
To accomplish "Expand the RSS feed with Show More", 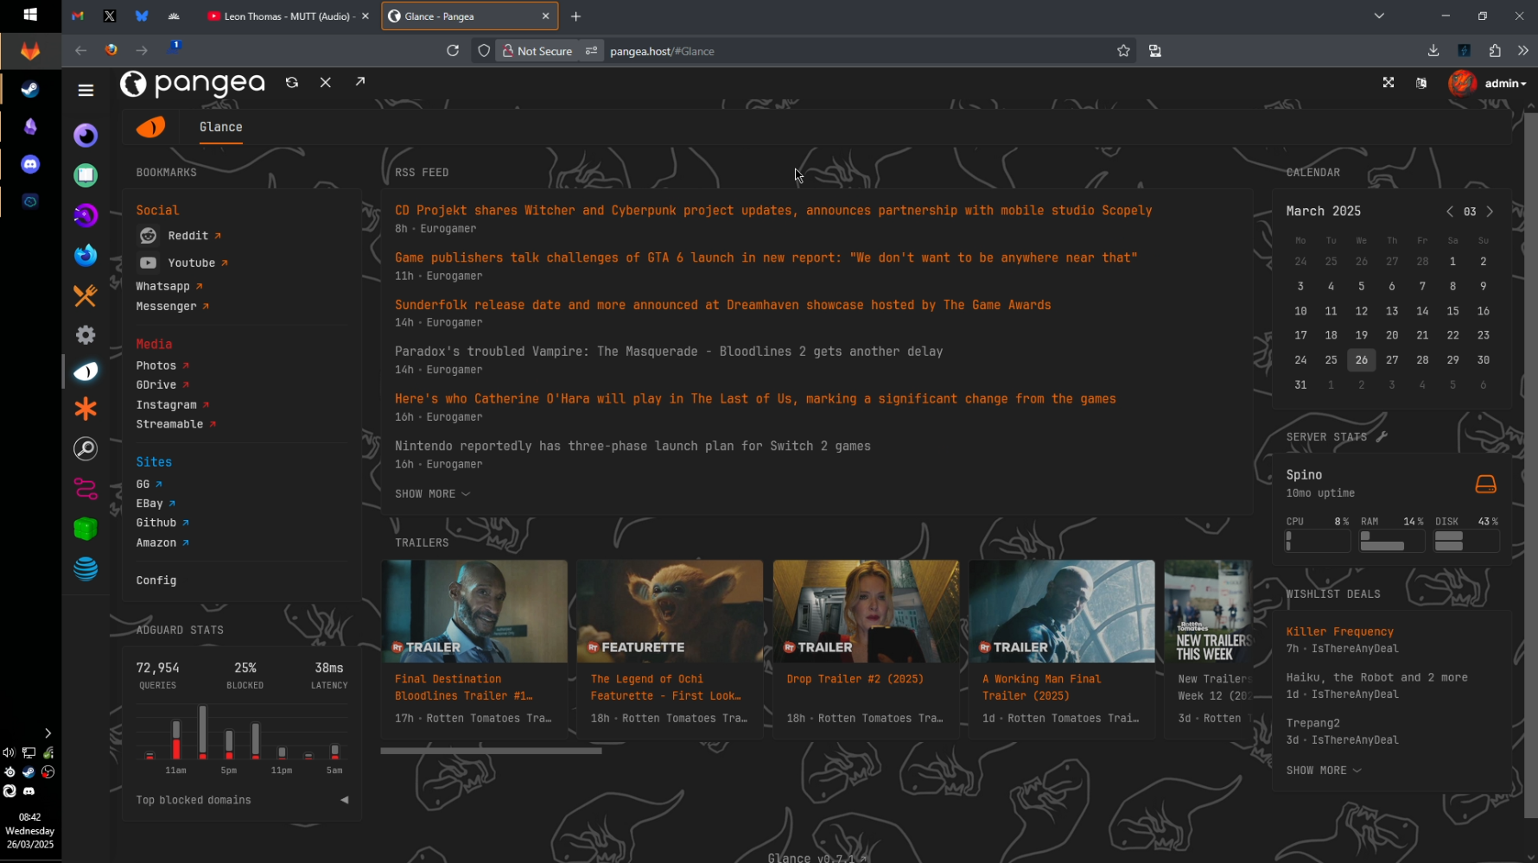I will pyautogui.click(x=432, y=494).
